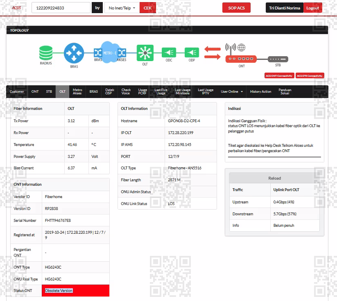Open the Panduan Solusi tab
The width and height of the screenshot is (337, 301).
pos(285,91)
